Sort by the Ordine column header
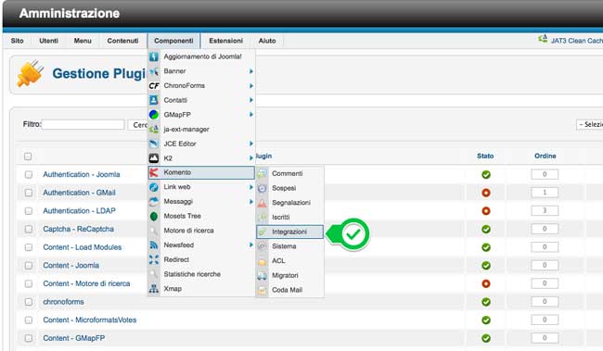The image size is (603, 351). point(545,156)
